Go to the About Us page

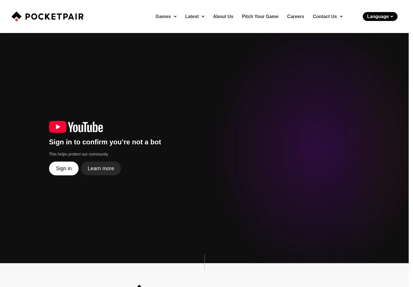pos(223,17)
